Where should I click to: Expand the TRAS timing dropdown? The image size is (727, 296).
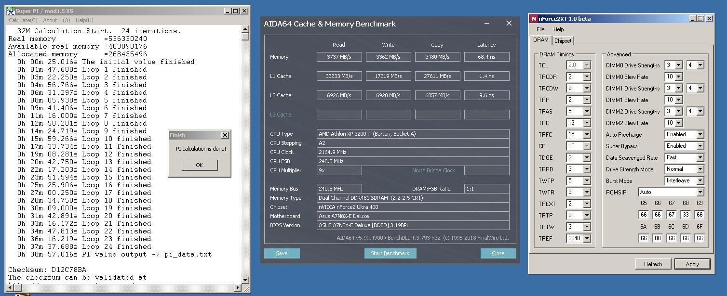(x=587, y=111)
